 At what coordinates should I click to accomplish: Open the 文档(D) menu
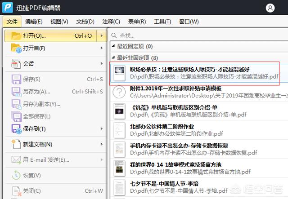(x=85, y=22)
